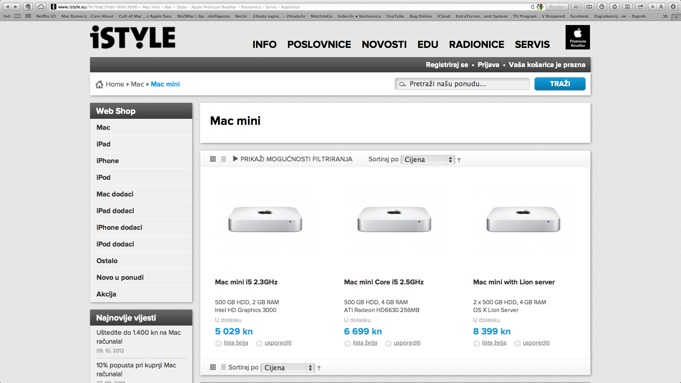The image size is (681, 383).
Task: Open the bottom Sortiraj po Cijena dropdown
Action: click(x=287, y=368)
